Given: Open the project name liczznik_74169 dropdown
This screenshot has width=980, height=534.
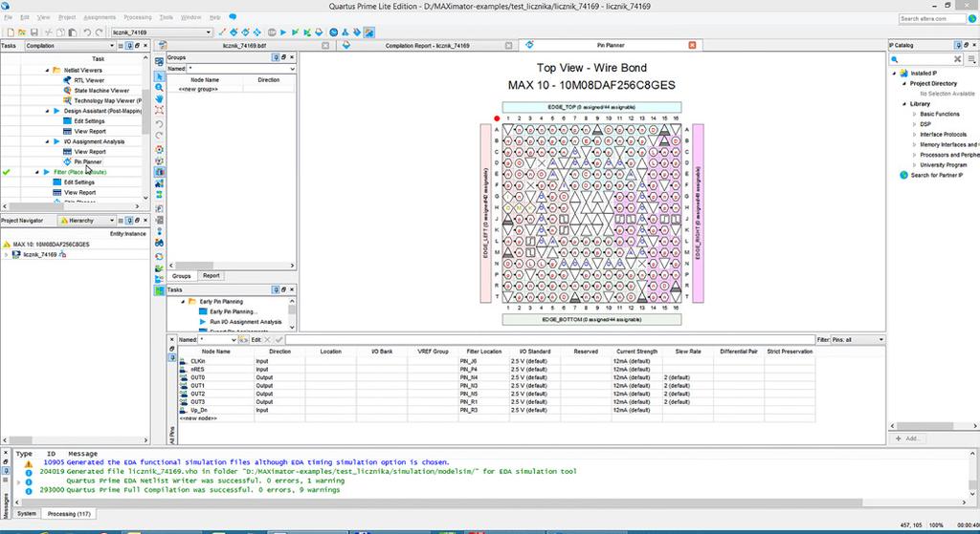Looking at the screenshot, I should click(209, 32).
